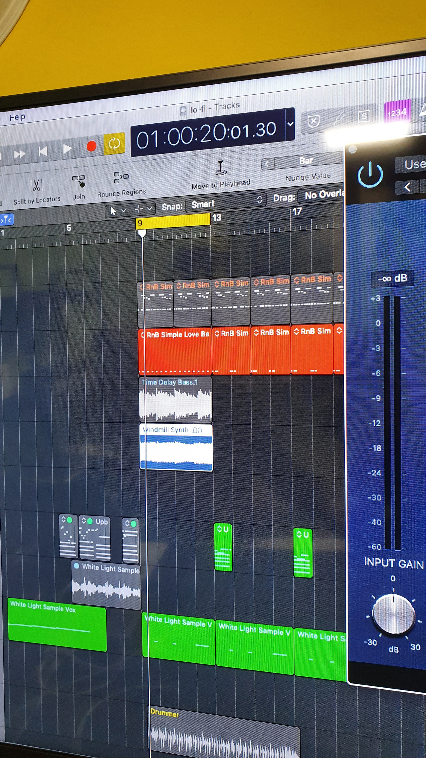426x758 pixels.
Task: Toggle the plug-in power button
Action: pos(370,175)
